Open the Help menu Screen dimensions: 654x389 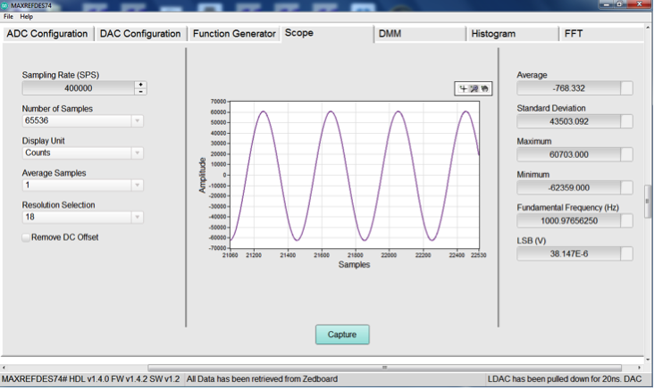pos(26,17)
